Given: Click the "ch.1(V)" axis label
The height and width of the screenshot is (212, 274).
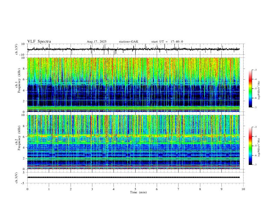Looking at the screenshot, I should pos(17,49).
